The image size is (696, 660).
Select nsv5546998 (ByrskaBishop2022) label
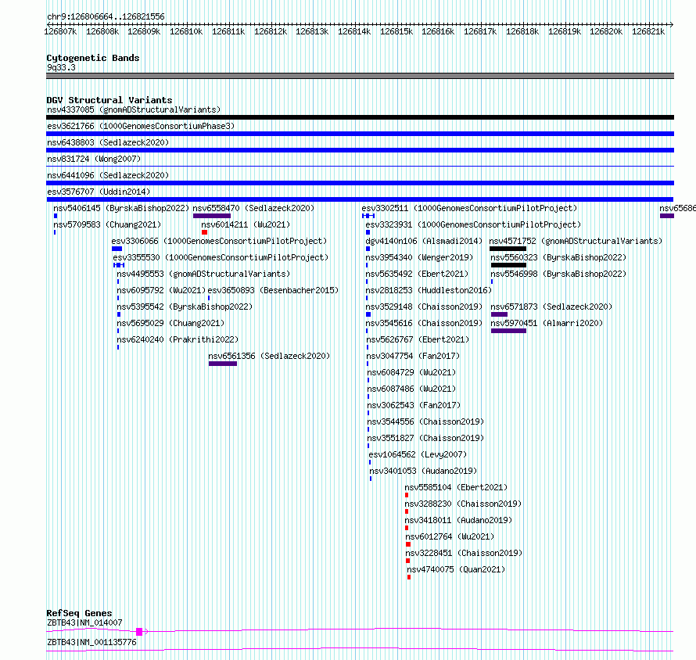(558, 274)
